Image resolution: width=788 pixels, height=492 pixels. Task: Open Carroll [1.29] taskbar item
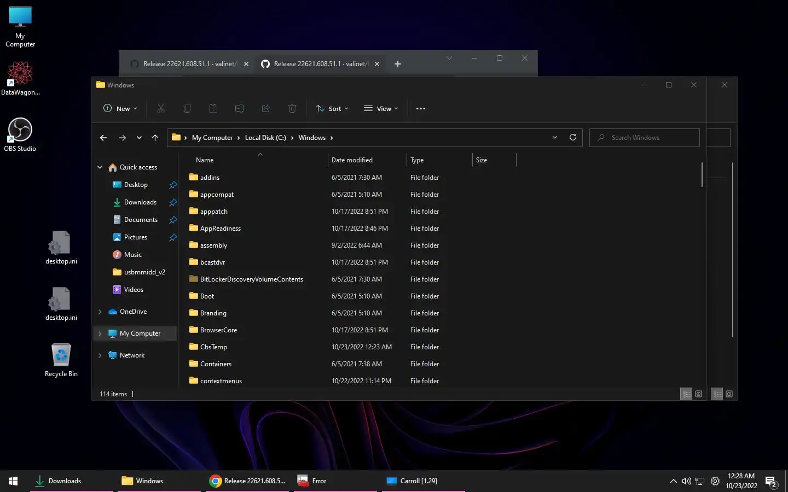point(423,481)
